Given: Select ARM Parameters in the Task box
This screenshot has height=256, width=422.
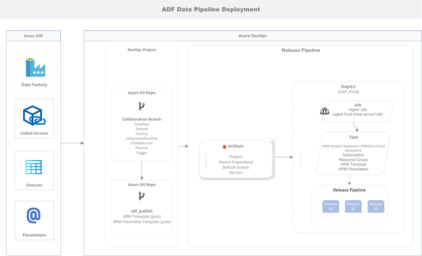Looking at the screenshot, I should pyautogui.click(x=354, y=169).
